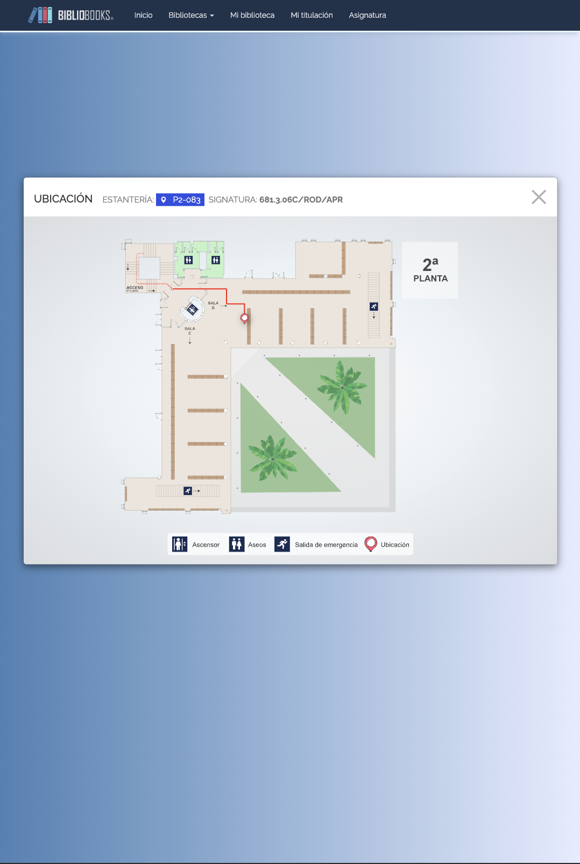Close the Ubicación dialog
Viewport: 580px width, 864px height.
click(x=539, y=197)
